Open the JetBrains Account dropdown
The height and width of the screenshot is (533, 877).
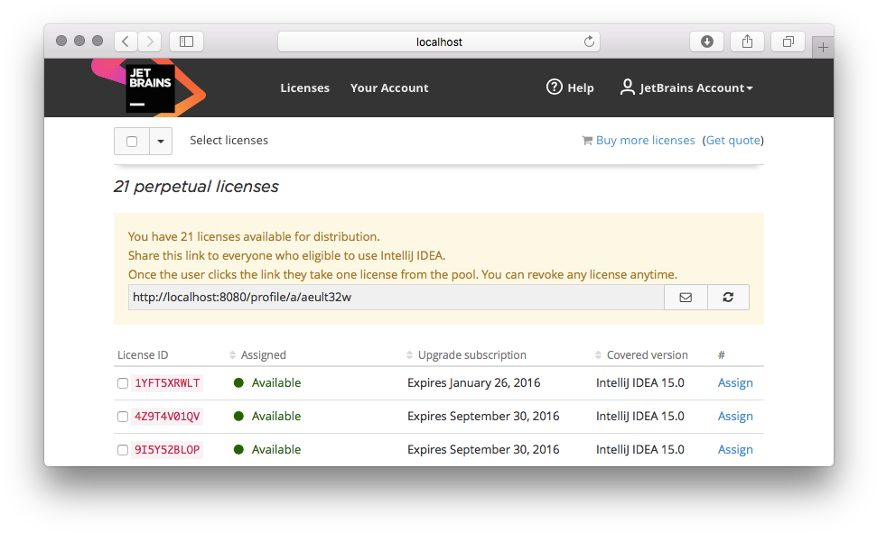686,87
